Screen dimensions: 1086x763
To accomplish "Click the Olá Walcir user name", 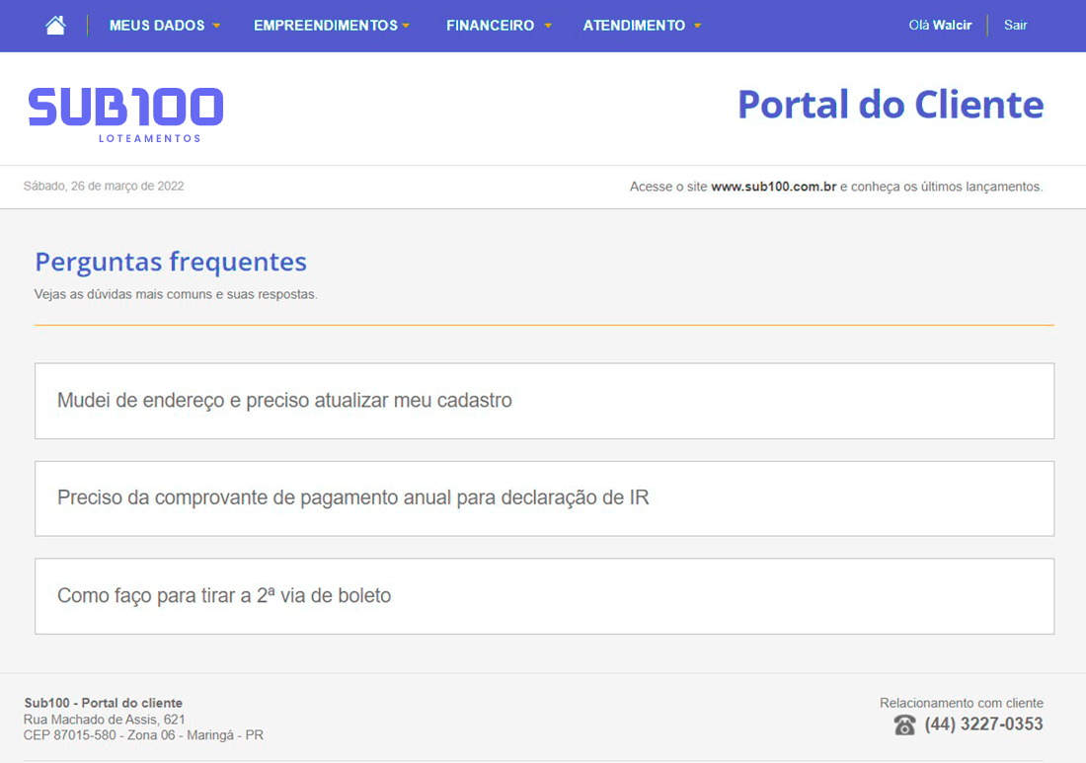I will [939, 25].
